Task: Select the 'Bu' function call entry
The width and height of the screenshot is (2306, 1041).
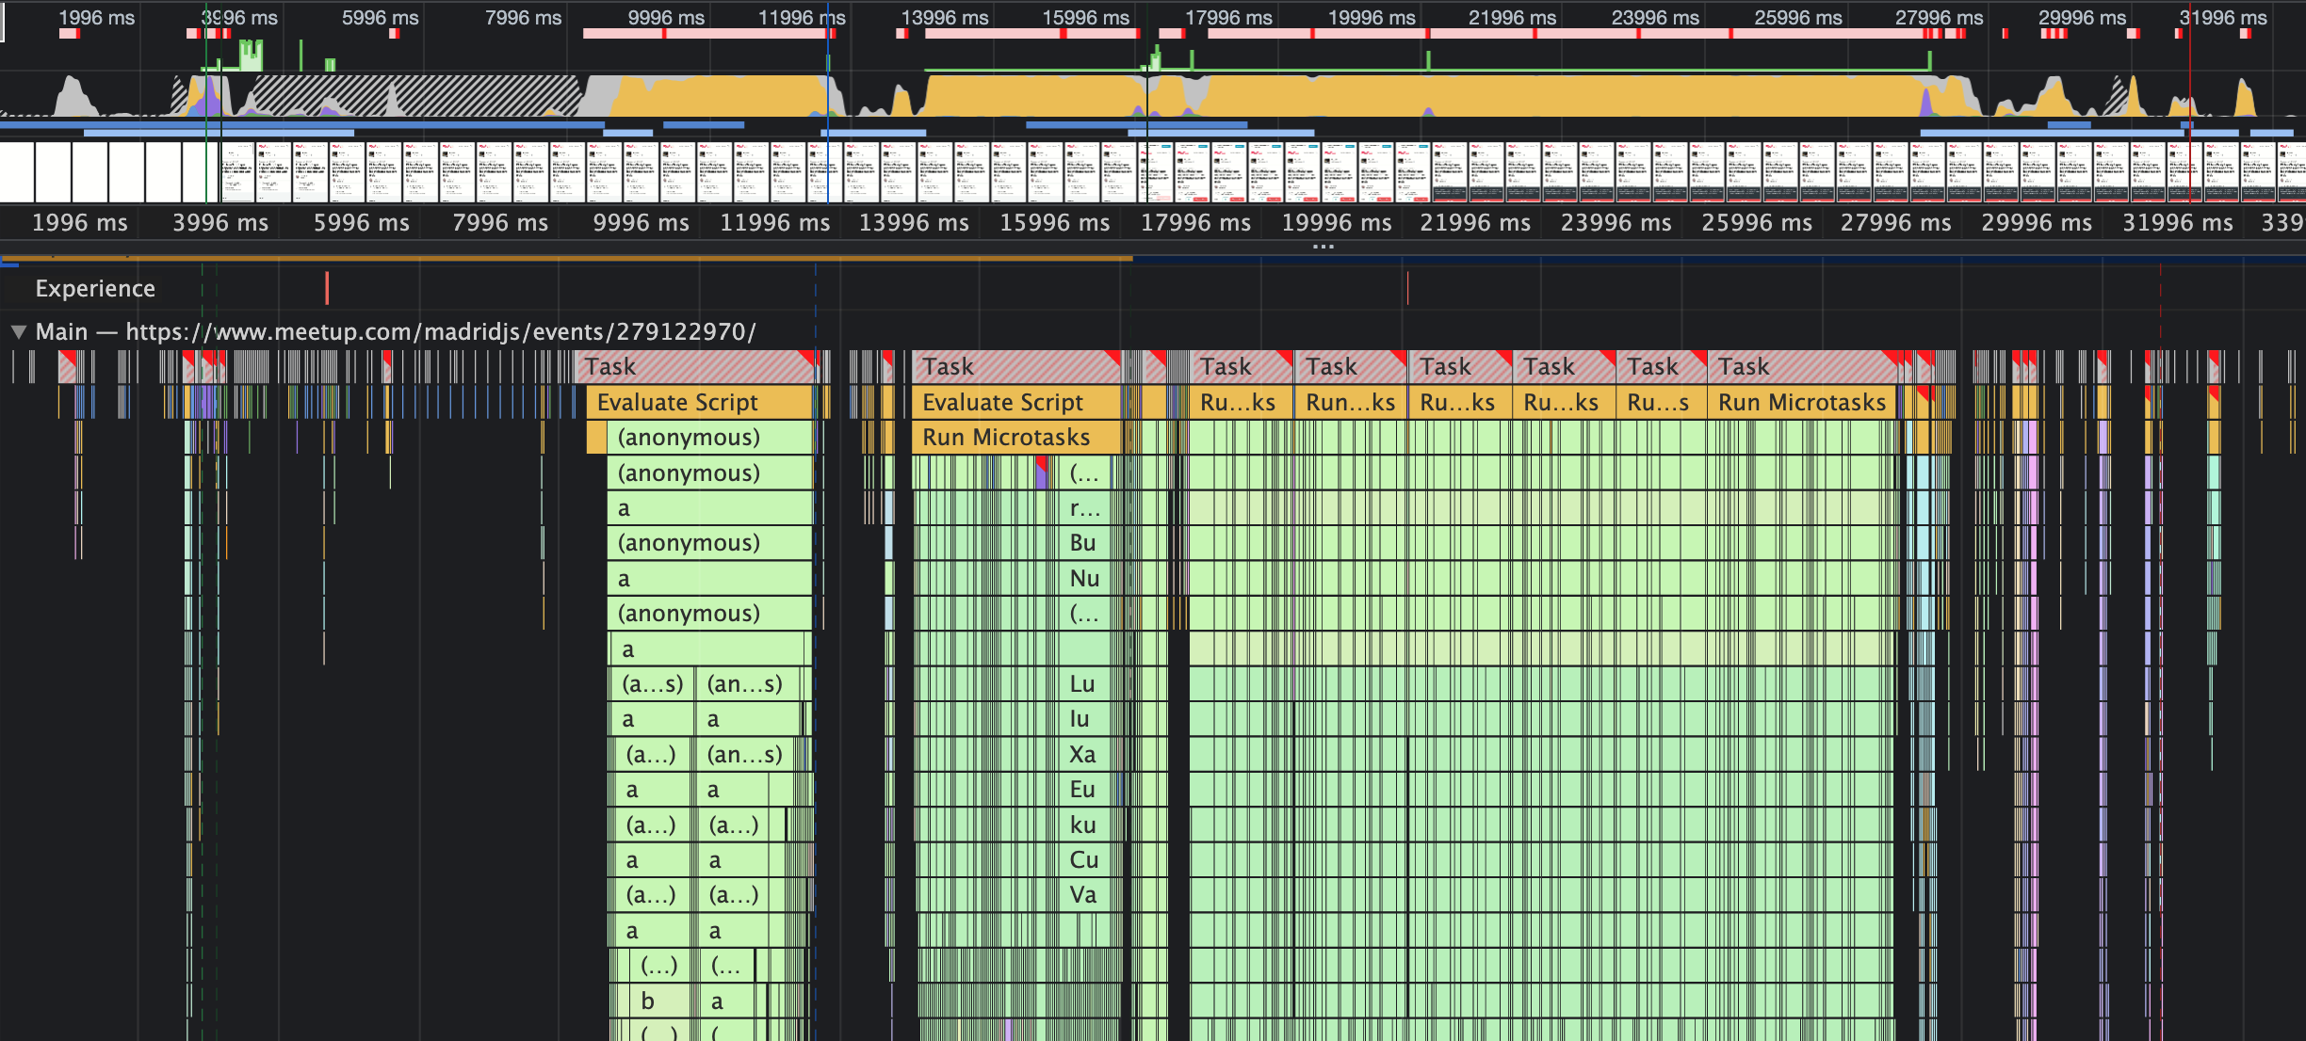Action: 1082,543
